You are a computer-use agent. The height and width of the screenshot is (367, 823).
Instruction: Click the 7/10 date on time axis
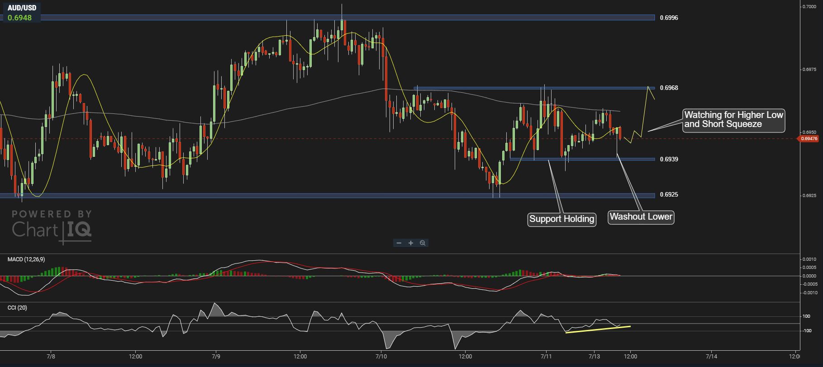click(x=381, y=356)
